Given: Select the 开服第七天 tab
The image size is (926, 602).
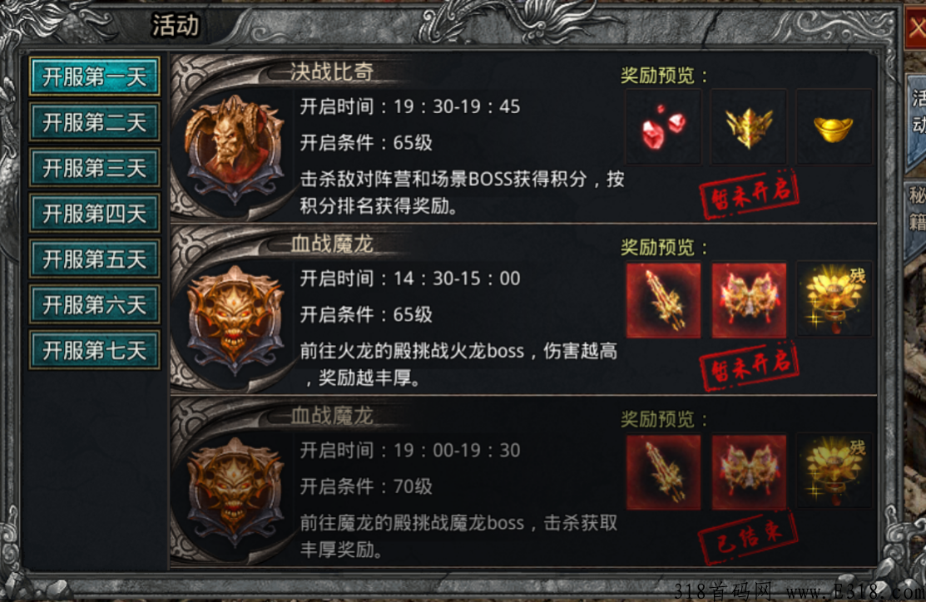Looking at the screenshot, I should tap(95, 350).
